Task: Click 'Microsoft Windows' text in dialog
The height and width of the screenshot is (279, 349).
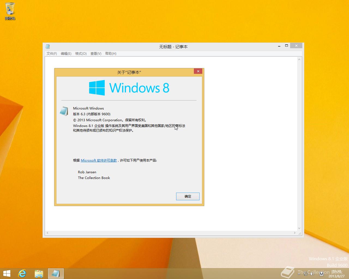Action: point(88,108)
